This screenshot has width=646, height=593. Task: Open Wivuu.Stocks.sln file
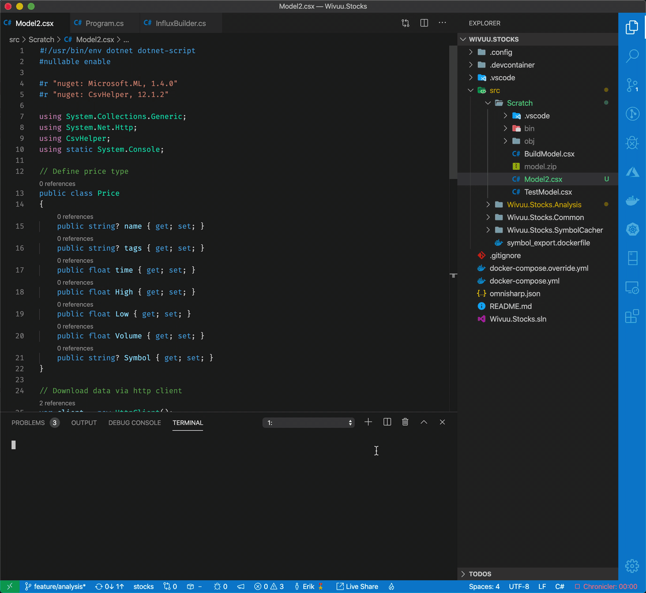click(538, 319)
